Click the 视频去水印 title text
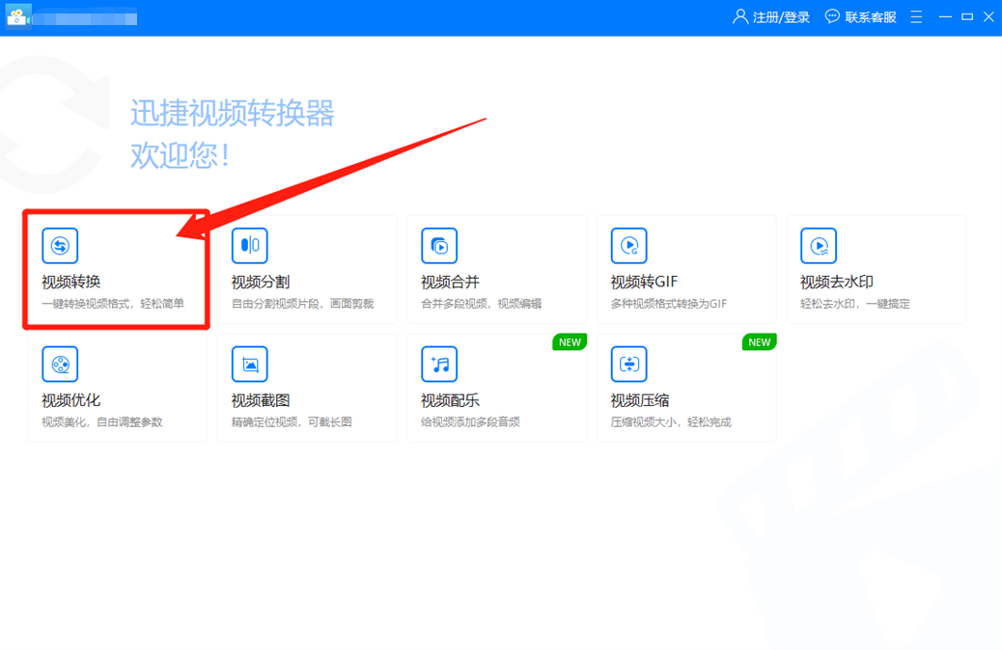The width and height of the screenshot is (1002, 650). (x=837, y=283)
